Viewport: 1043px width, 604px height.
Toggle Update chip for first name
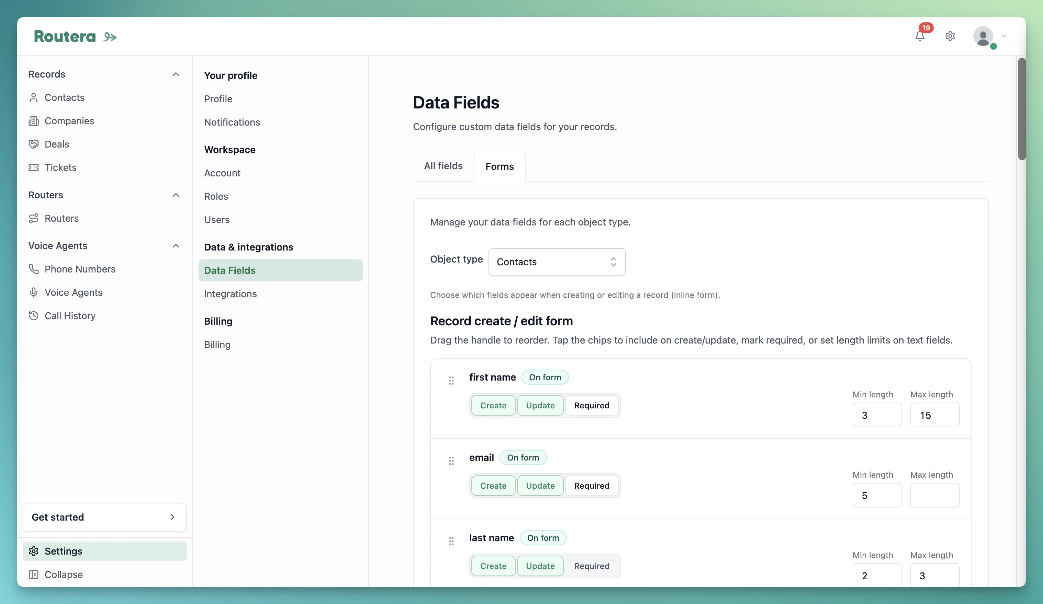click(540, 405)
